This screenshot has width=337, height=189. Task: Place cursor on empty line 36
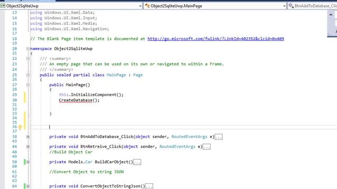pos(183,127)
